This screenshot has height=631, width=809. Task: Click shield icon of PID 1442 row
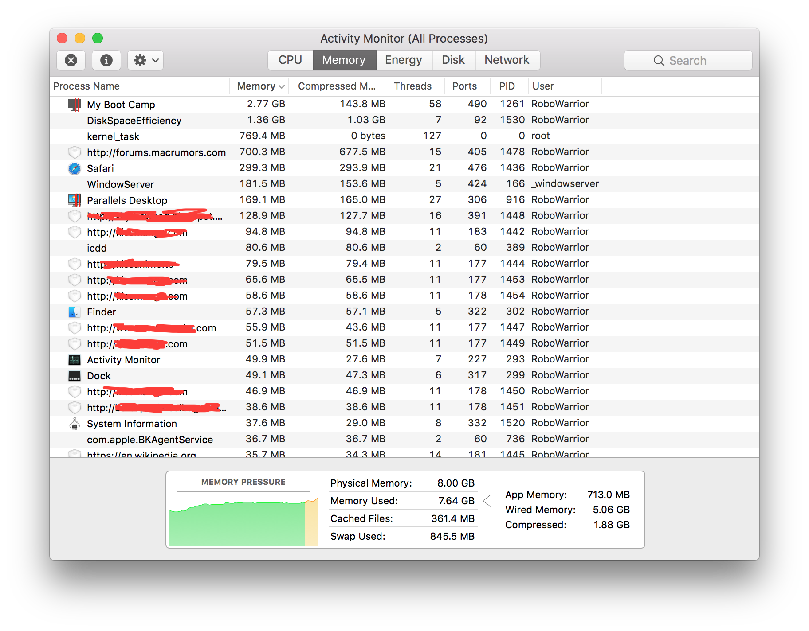(75, 232)
